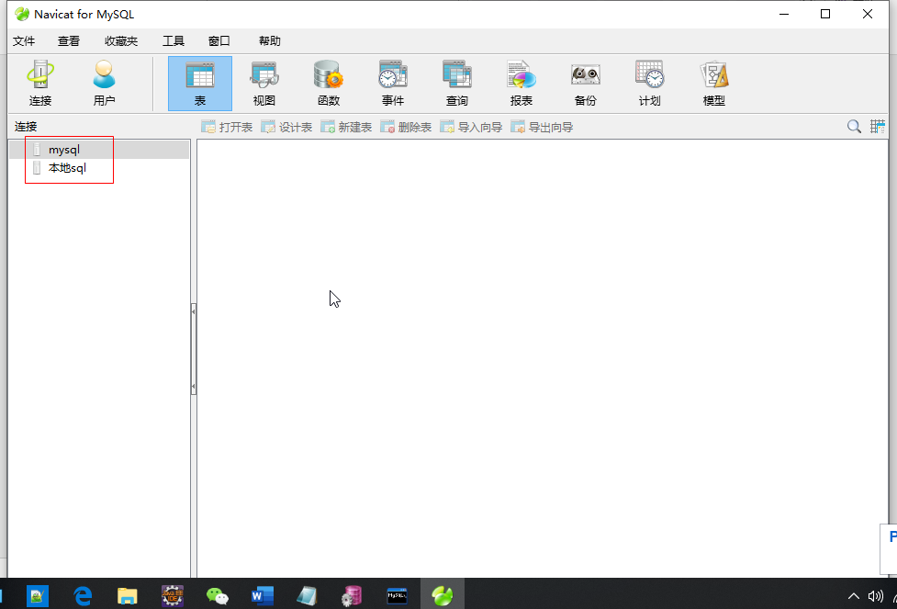This screenshot has width=897, height=609.
Task: Open the Function (函数) toolbar icon
Action: coord(329,84)
